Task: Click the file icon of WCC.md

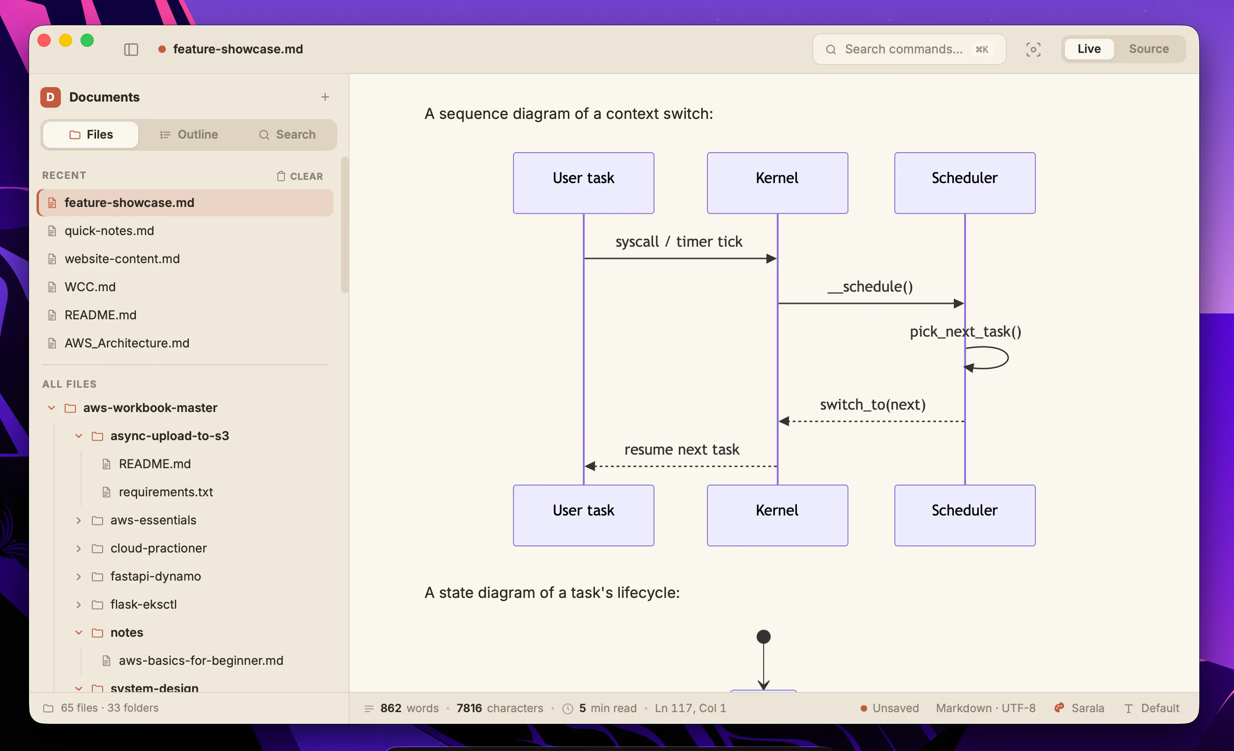Action: (52, 287)
